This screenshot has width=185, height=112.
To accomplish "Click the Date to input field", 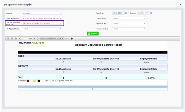I will pos(143,13).
